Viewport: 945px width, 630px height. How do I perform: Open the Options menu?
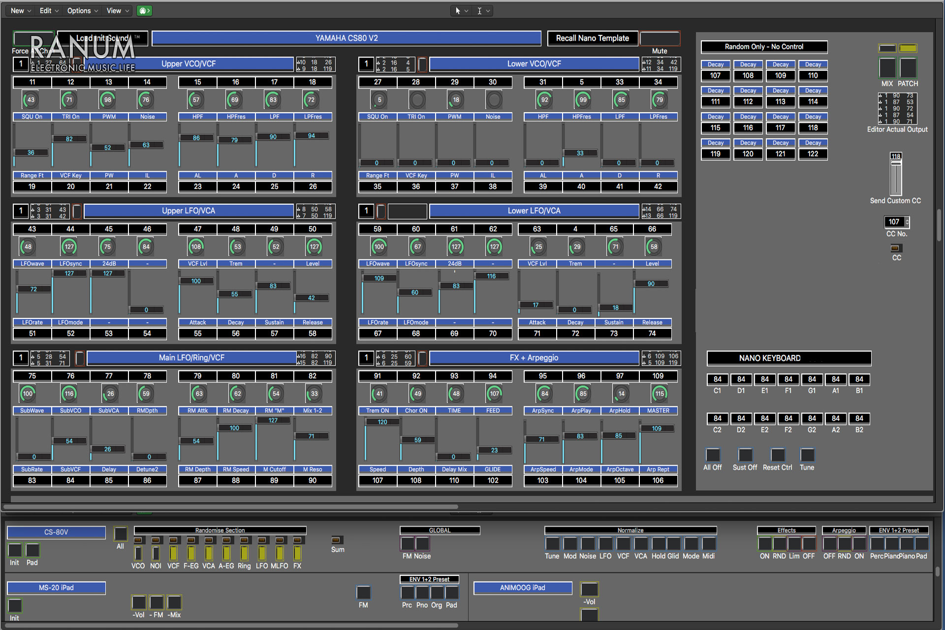click(83, 11)
